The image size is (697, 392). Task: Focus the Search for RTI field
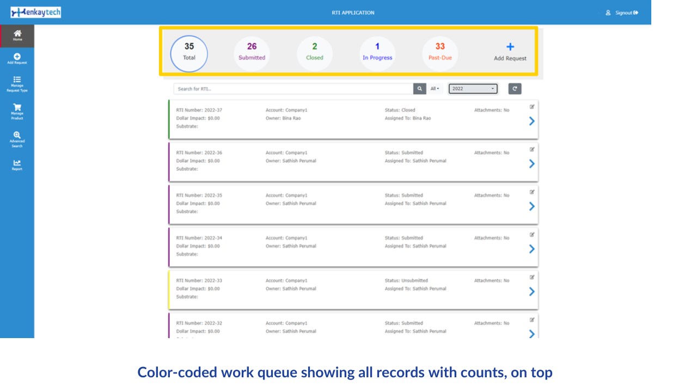pyautogui.click(x=294, y=89)
